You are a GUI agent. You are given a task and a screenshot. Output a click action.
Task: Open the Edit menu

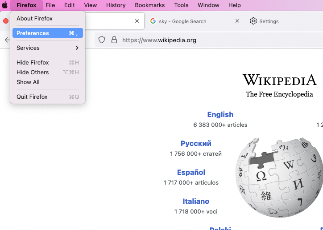point(70,5)
